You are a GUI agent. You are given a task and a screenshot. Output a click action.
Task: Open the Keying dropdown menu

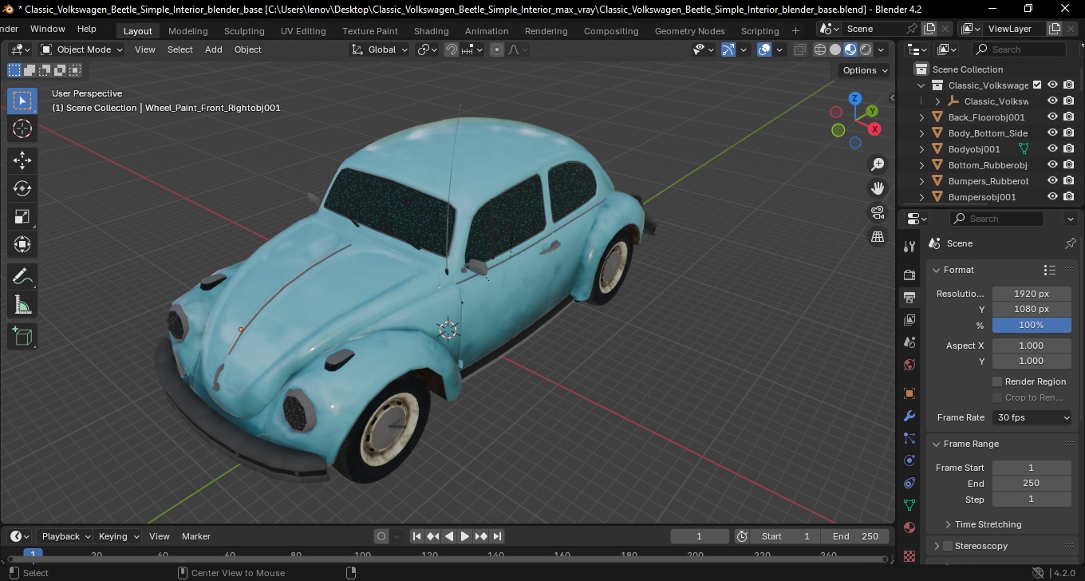click(x=119, y=536)
